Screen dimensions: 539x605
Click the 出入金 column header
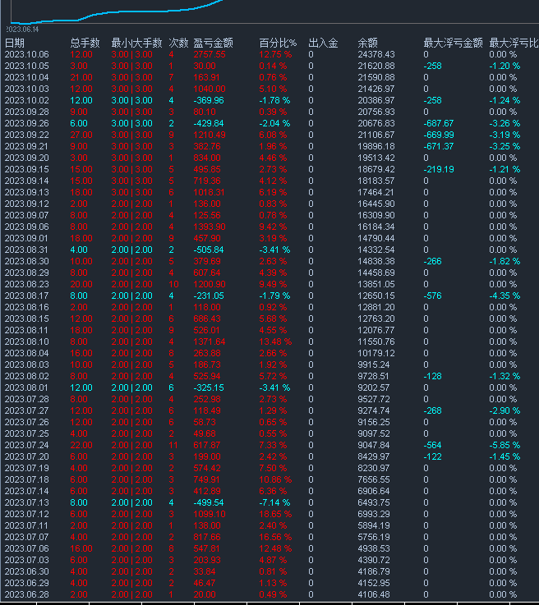tap(323, 43)
